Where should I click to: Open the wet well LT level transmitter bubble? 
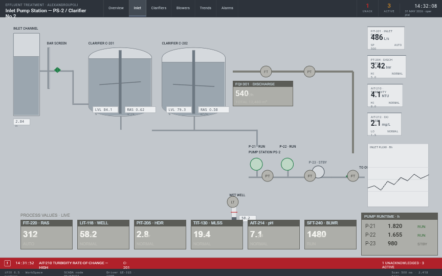point(233,202)
